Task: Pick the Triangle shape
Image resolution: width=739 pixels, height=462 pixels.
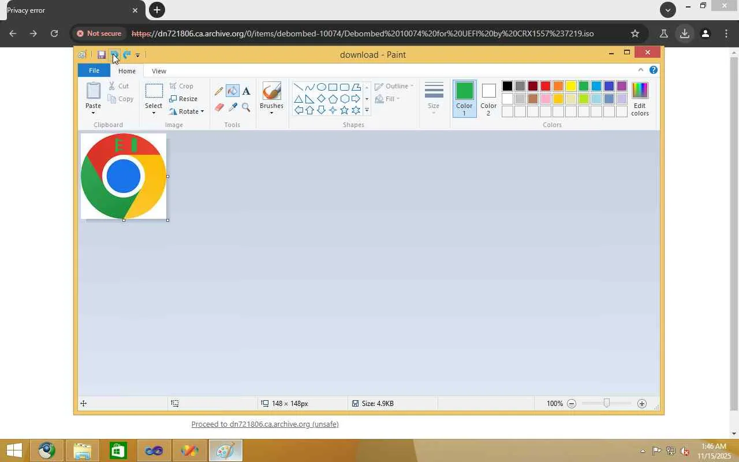Action: pos(298,99)
